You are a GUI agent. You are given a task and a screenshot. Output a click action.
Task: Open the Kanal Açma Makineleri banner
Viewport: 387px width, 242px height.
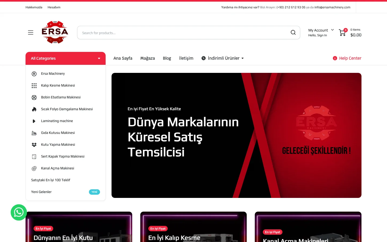pos(308,227)
